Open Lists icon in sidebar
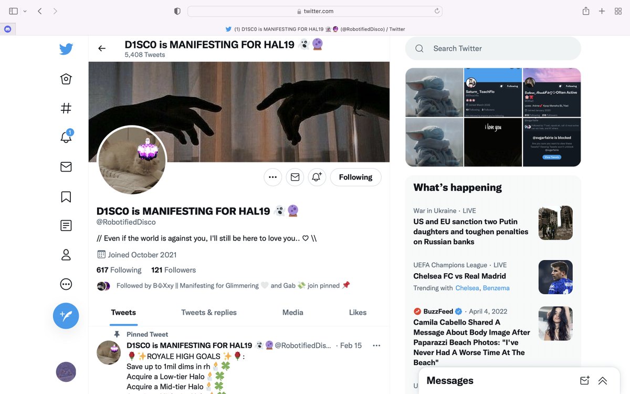Viewport: 630px width, 394px height. click(66, 226)
